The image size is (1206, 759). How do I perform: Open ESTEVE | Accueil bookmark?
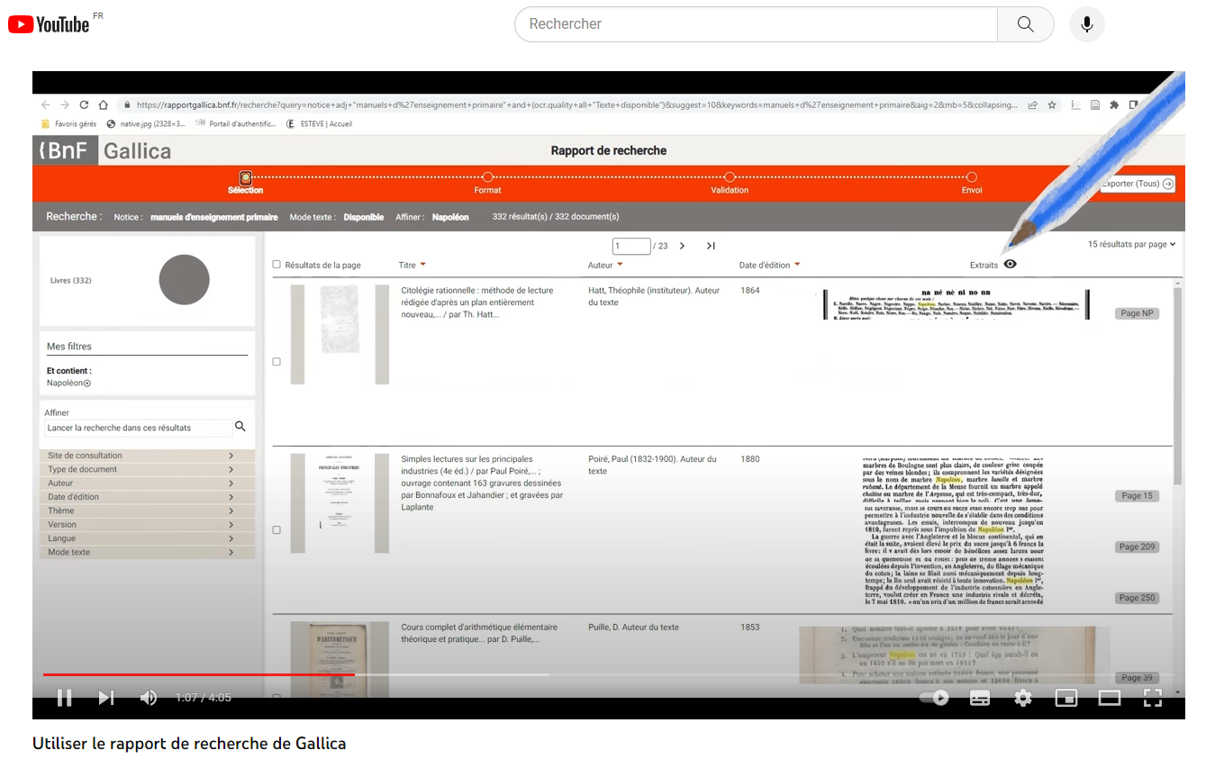click(x=319, y=124)
